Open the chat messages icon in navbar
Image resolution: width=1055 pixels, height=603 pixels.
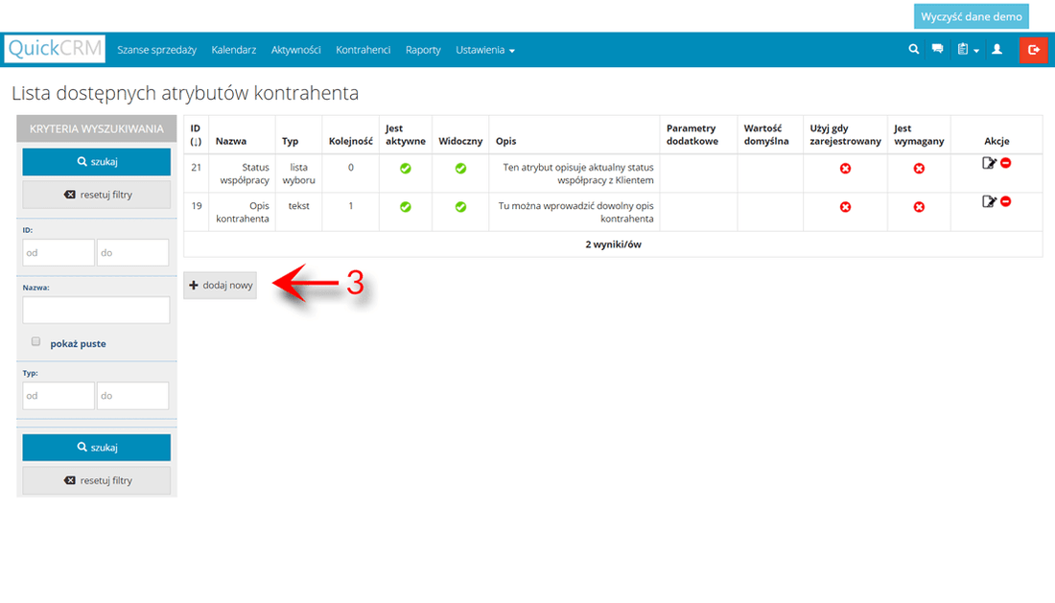[x=938, y=50]
